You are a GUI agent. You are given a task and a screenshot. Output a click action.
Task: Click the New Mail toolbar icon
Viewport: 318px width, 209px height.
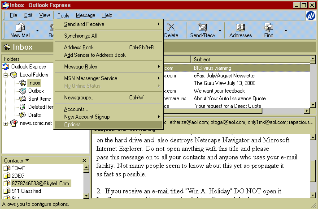coord(20,27)
